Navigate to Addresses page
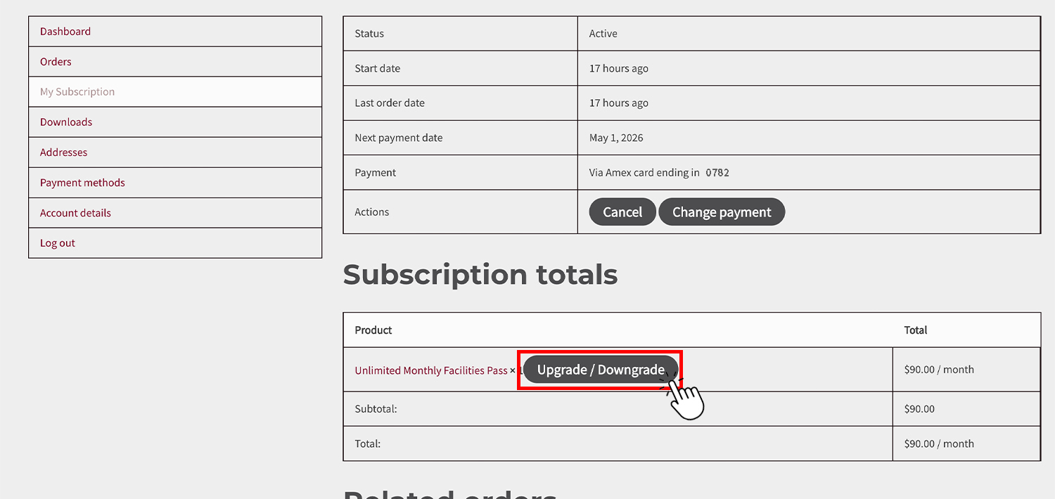1055x499 pixels. click(64, 153)
